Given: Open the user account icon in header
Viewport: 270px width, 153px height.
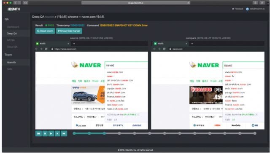Looking at the screenshot, I should pos(247,9).
